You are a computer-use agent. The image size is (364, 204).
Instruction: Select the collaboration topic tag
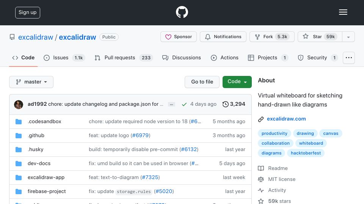tap(276, 143)
